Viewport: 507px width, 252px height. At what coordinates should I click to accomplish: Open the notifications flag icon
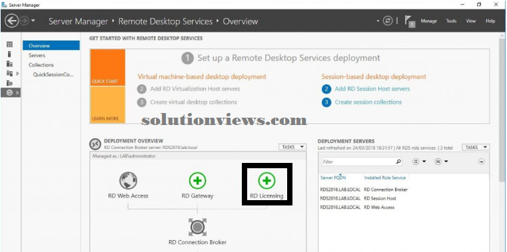coord(410,22)
